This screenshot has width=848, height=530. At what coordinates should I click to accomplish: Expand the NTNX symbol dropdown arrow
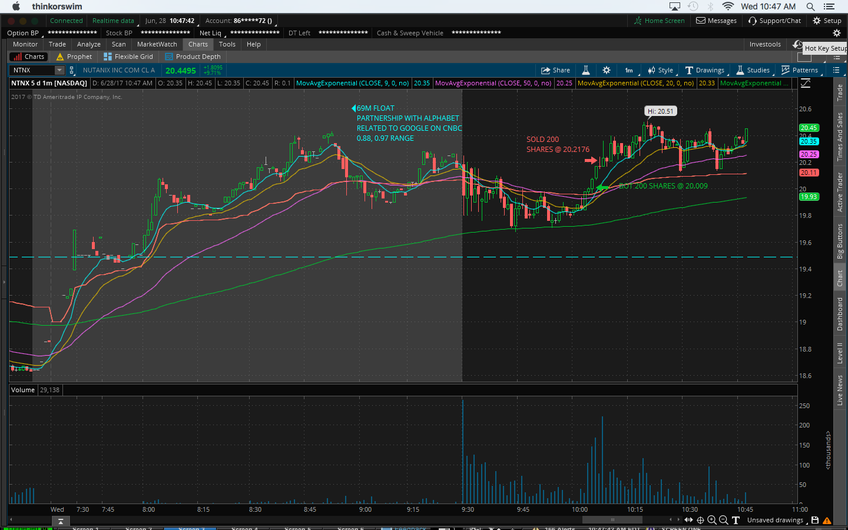pyautogui.click(x=59, y=70)
